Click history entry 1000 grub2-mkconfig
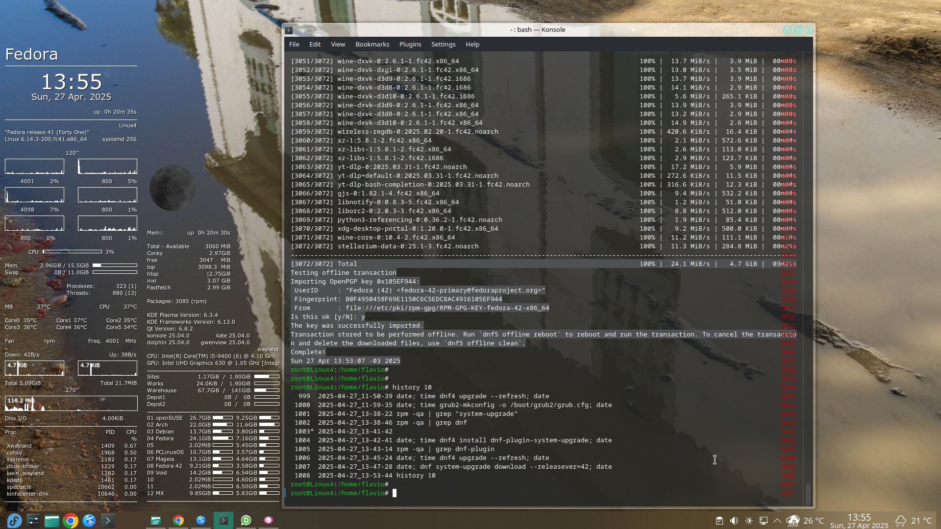Image resolution: width=941 pixels, height=529 pixels. pyautogui.click(x=453, y=405)
